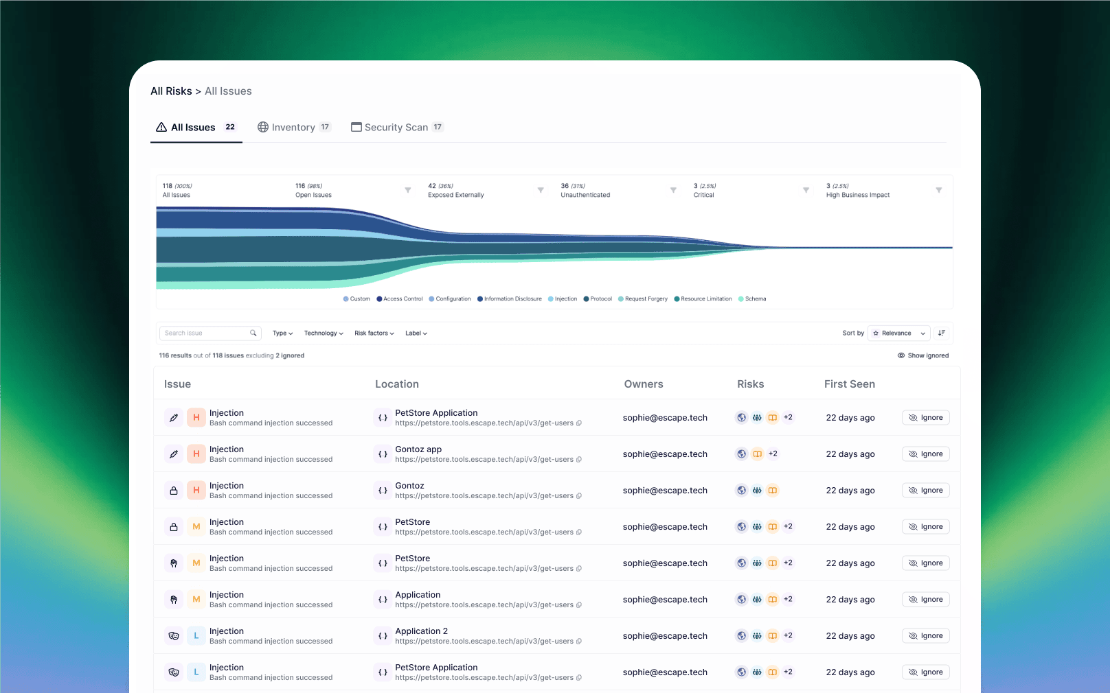This screenshot has height=693, width=1110.
Task: Click the Security Scan tab window icon
Action: (356, 127)
